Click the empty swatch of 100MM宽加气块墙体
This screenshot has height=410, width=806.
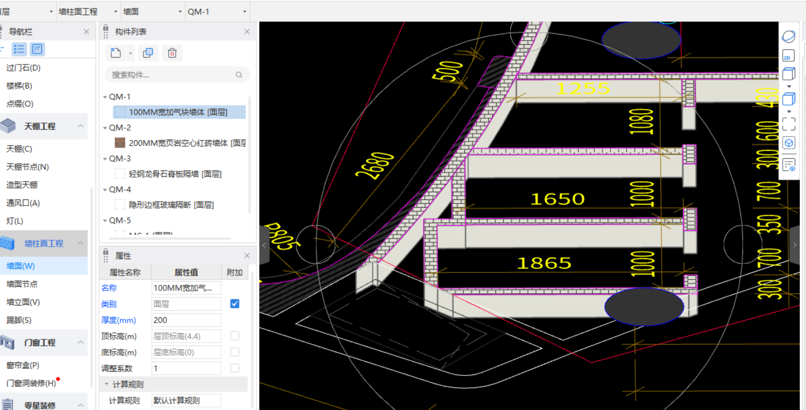pyautogui.click(x=120, y=112)
